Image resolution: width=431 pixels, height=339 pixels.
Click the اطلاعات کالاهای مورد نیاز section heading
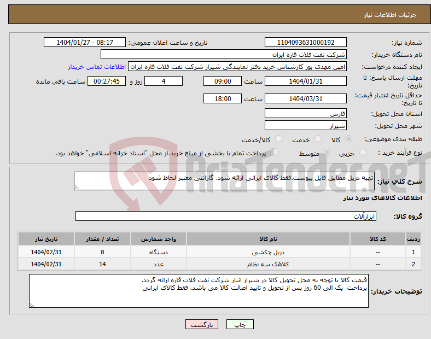tap(382, 198)
